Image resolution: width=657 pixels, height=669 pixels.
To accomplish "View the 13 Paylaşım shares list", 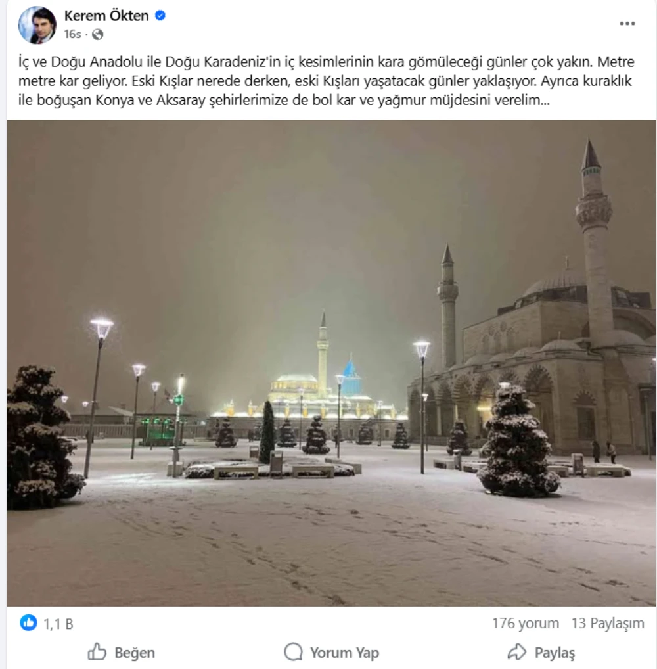I will pos(608,624).
